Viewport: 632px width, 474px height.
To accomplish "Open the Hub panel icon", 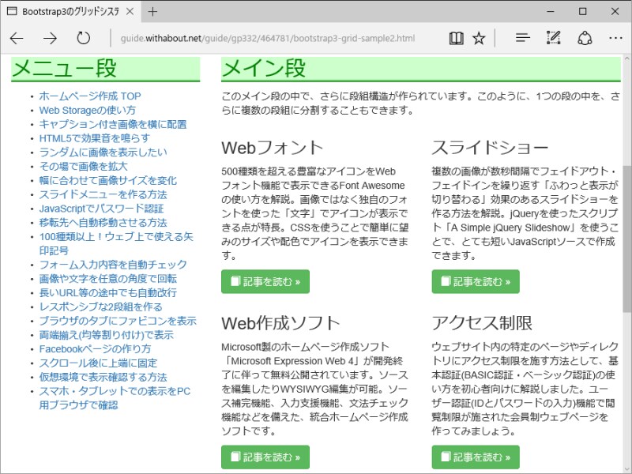I will 522,36.
